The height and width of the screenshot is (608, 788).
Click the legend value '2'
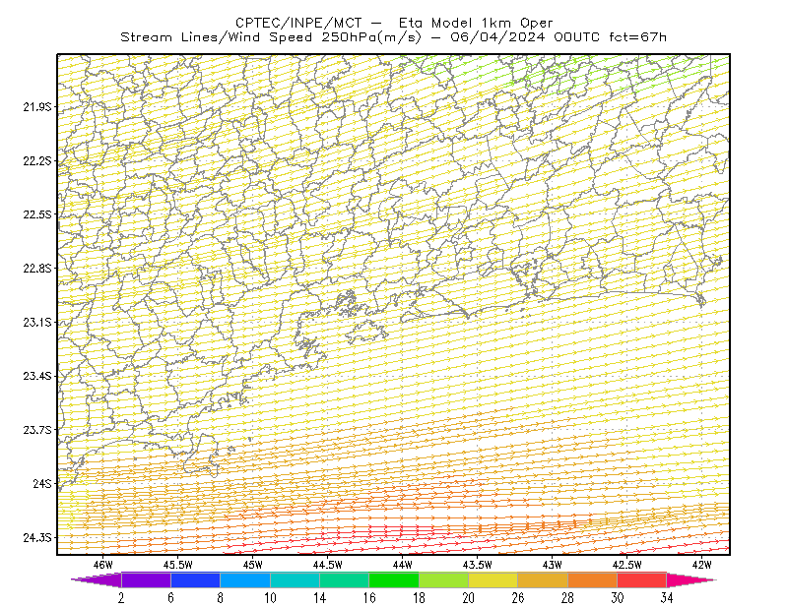pos(121,597)
